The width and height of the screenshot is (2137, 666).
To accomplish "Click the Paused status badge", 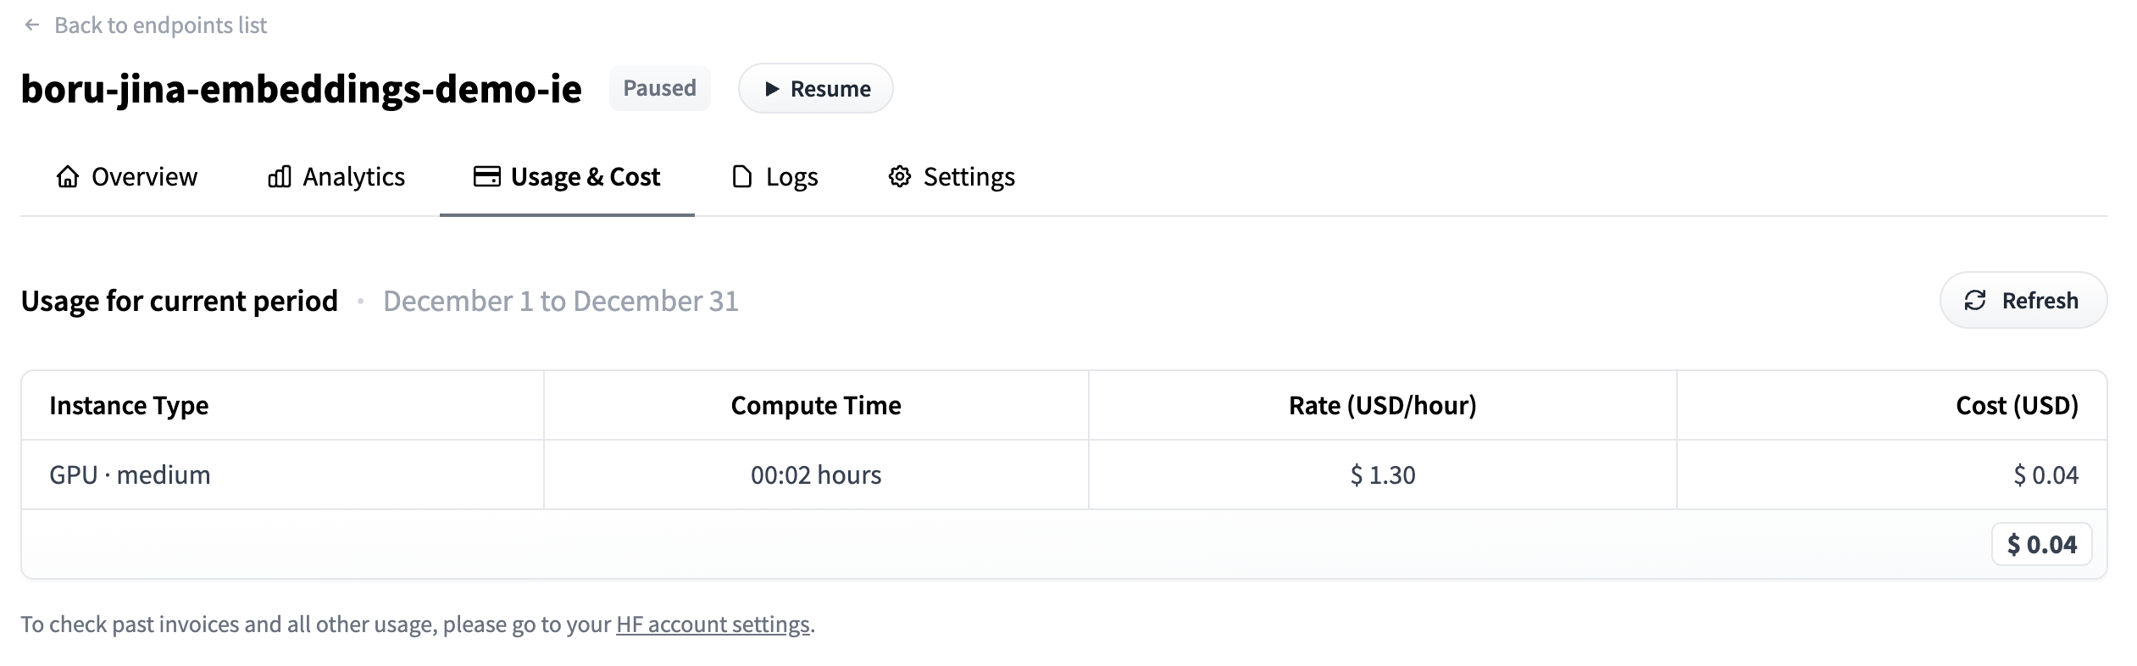I will click(659, 88).
